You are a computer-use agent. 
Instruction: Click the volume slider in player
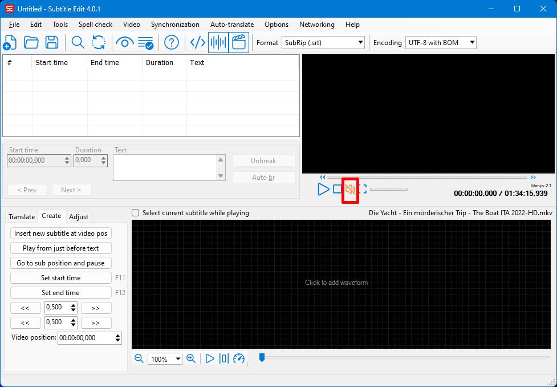tap(389, 190)
